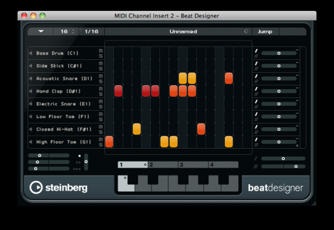
Task: Click the Steinberg logo
Action: click(58, 187)
